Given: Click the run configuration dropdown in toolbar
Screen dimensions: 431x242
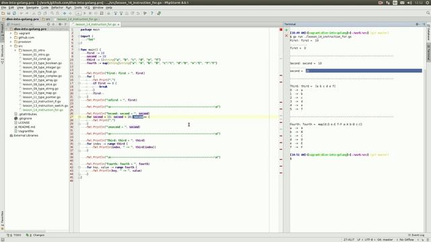Looking at the screenshot, I should click(78, 13).
